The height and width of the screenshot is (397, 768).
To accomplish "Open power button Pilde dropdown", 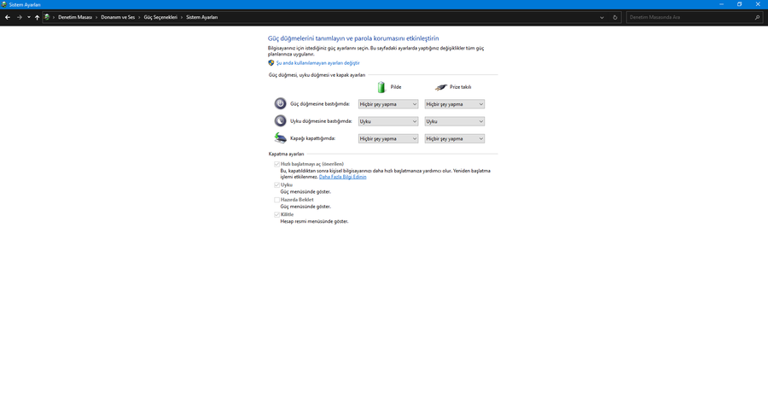I will pos(388,104).
